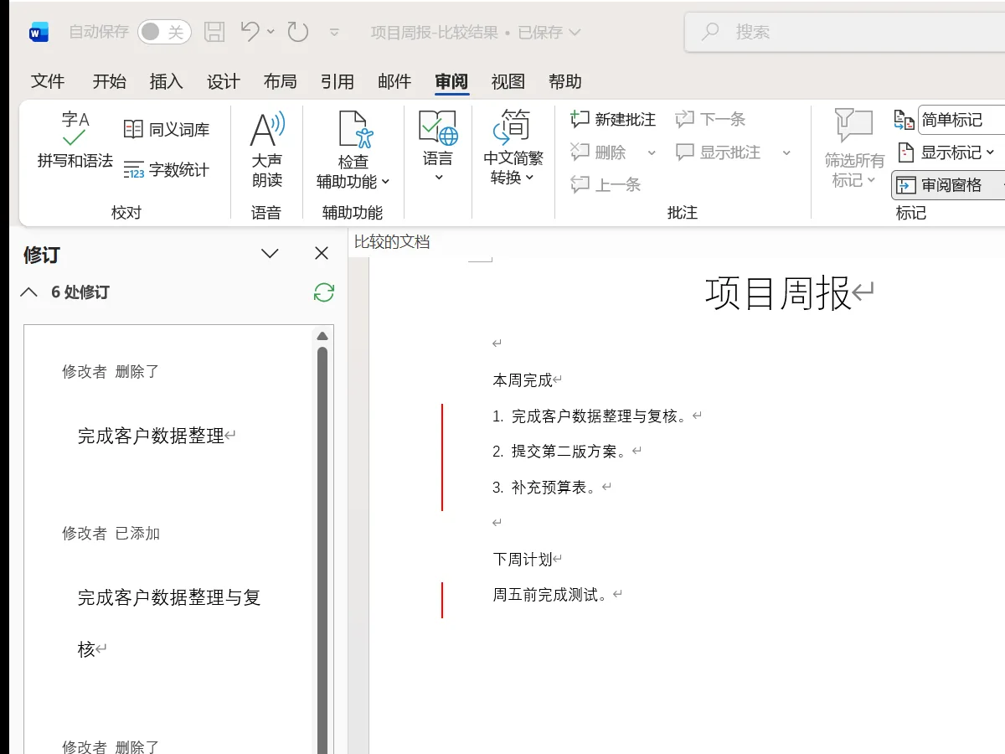Open the 简单标记 markup view combo box
The height and width of the screenshot is (754, 1005).
(x=961, y=119)
